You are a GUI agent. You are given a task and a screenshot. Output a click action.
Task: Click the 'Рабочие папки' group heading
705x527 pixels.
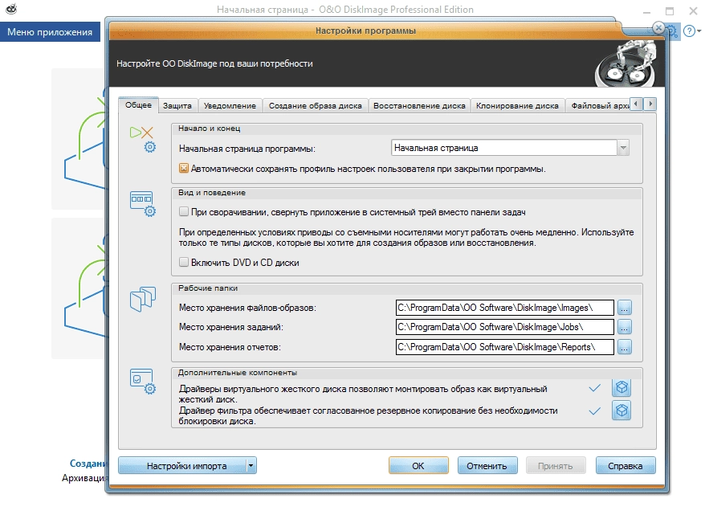pyautogui.click(x=208, y=288)
